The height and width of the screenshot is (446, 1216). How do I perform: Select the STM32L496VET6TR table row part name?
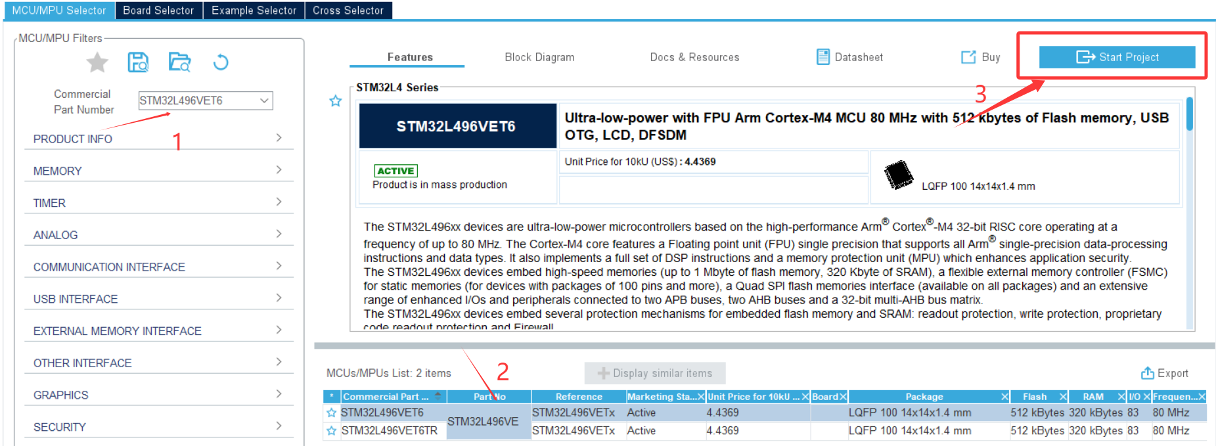coord(389,431)
